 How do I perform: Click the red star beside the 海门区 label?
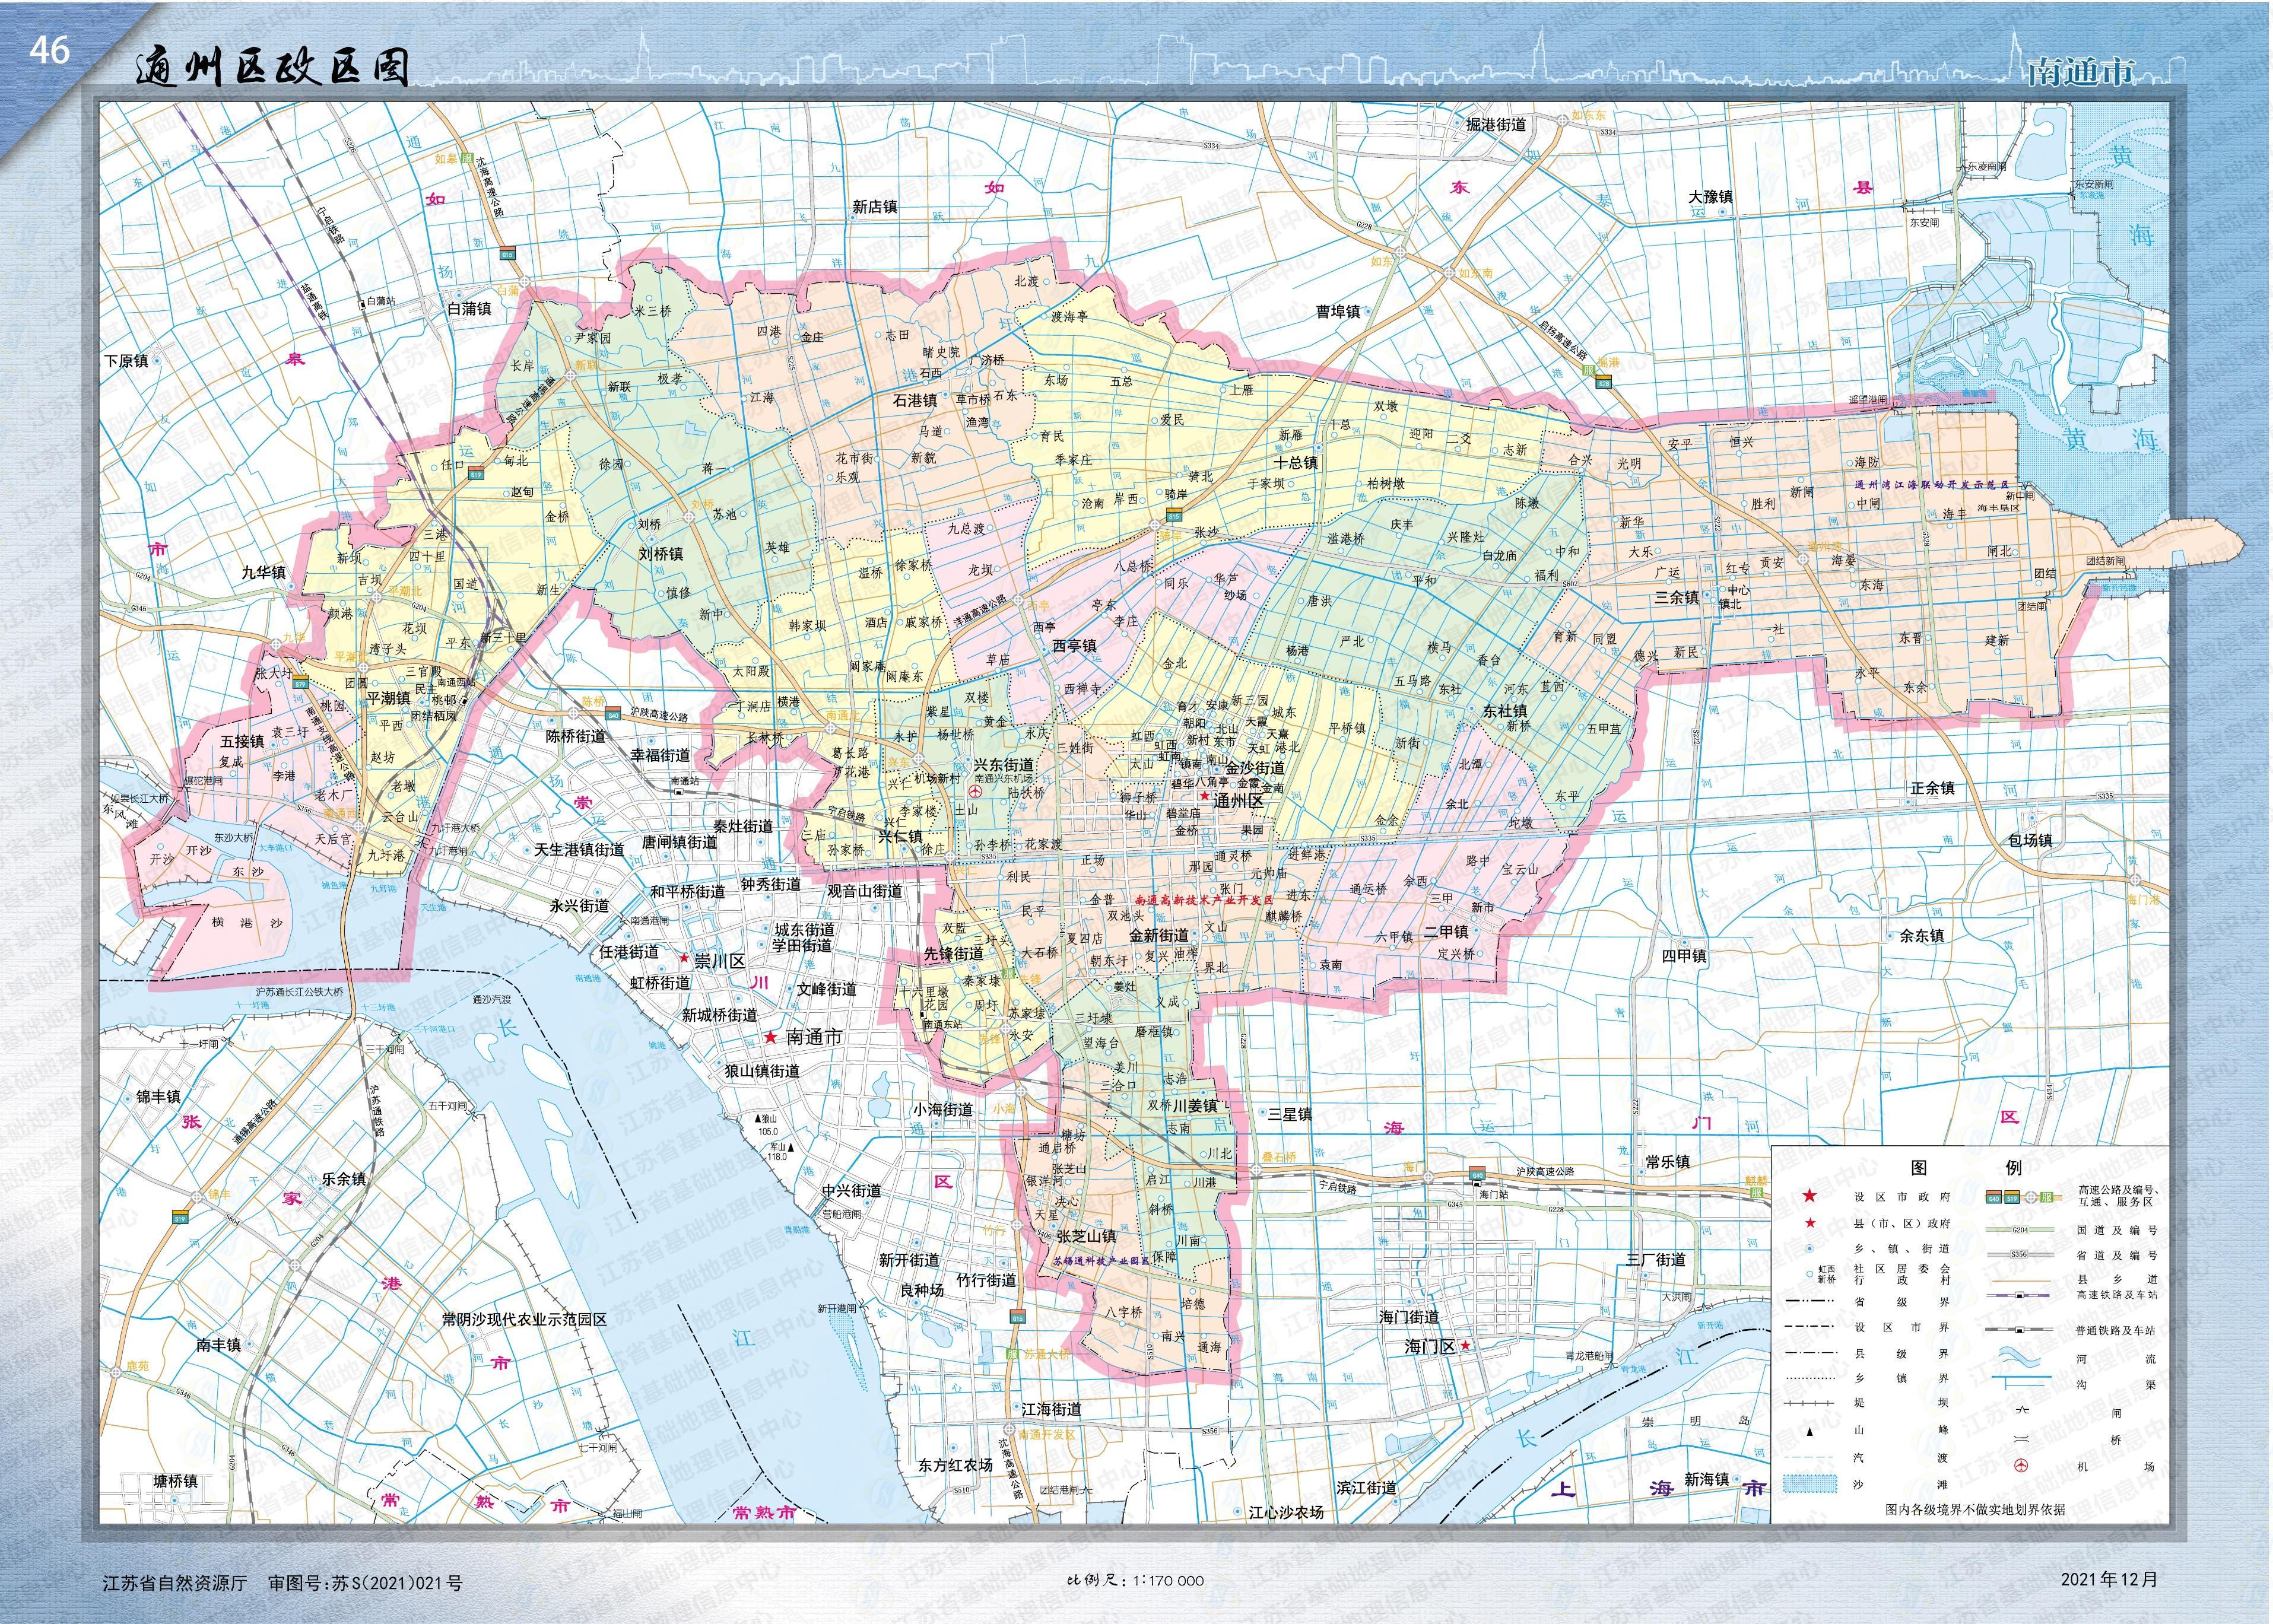click(1465, 1347)
